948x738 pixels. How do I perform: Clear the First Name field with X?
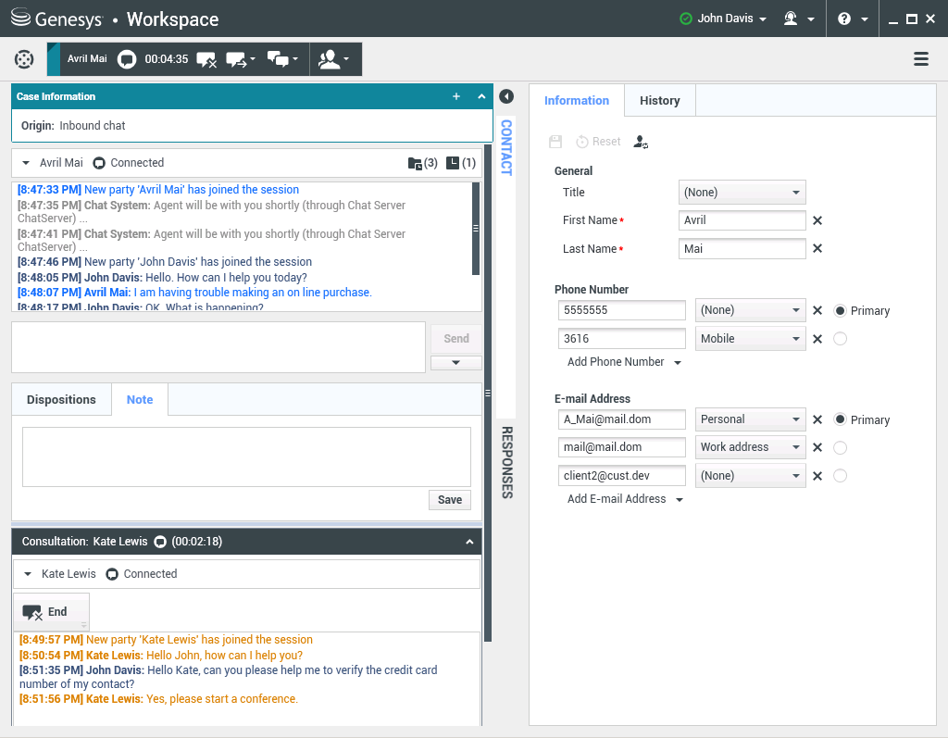[x=817, y=220]
